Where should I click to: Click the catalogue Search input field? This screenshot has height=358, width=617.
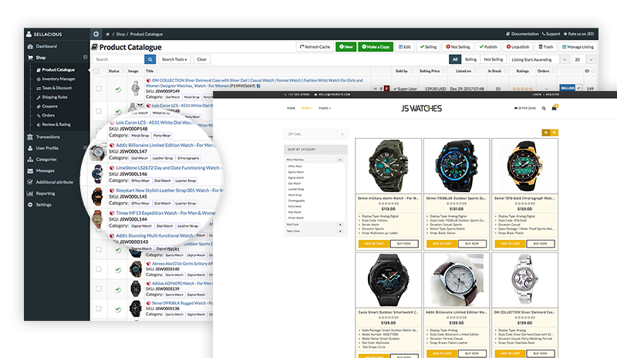coord(119,59)
